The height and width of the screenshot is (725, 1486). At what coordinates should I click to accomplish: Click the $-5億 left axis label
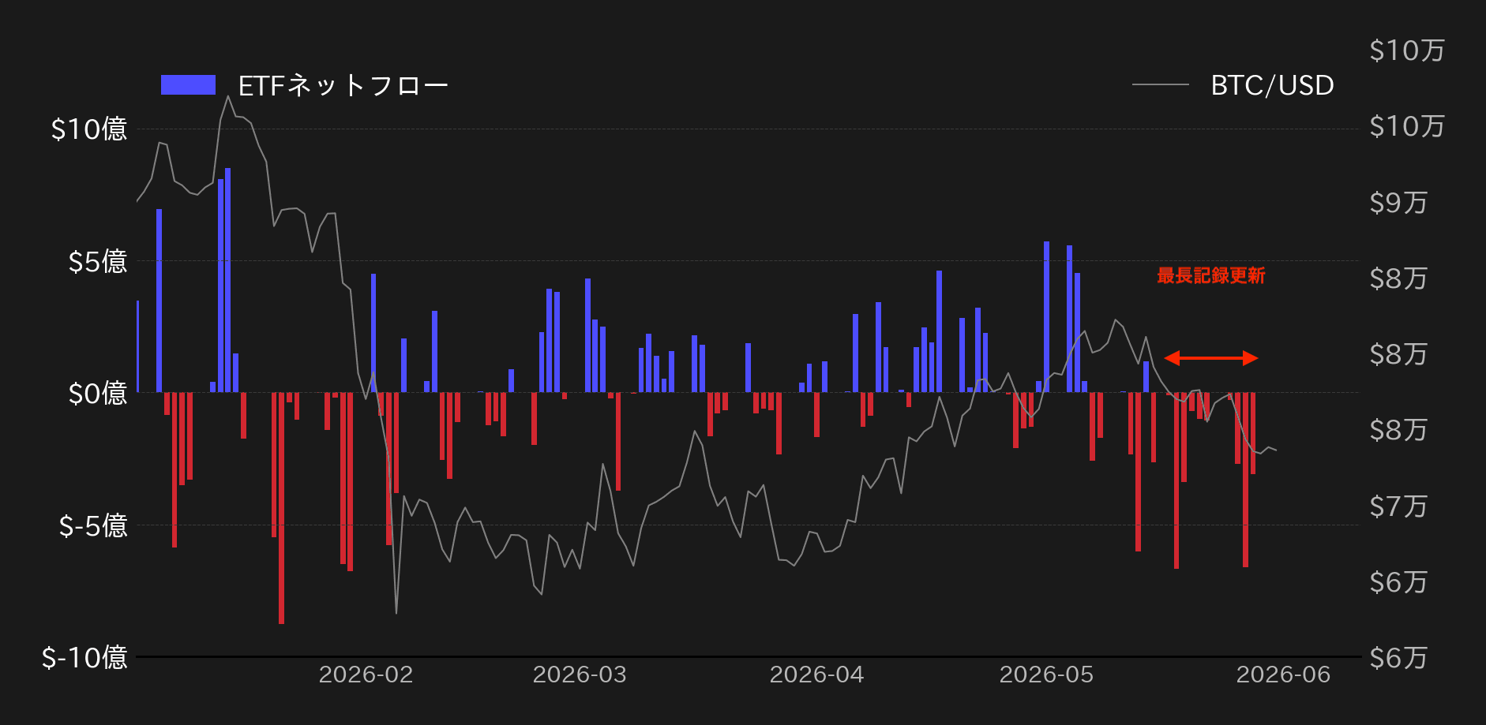(93, 525)
